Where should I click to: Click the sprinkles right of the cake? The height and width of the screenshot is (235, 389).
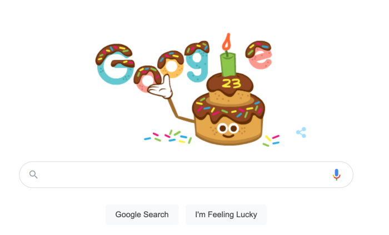pyautogui.click(x=271, y=141)
